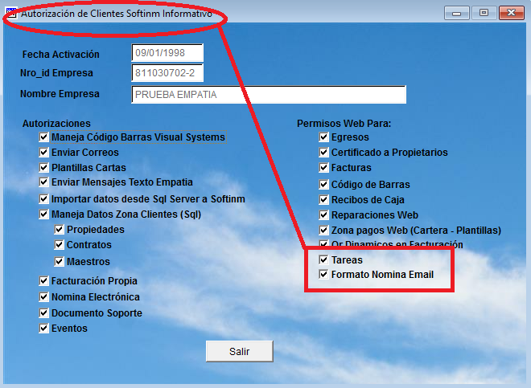Image resolution: width=531 pixels, height=388 pixels.
Task: Click the Permisos Web Para: heading
Action: pos(344,124)
